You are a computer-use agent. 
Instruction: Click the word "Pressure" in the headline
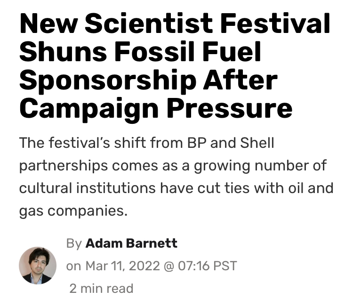(230, 108)
